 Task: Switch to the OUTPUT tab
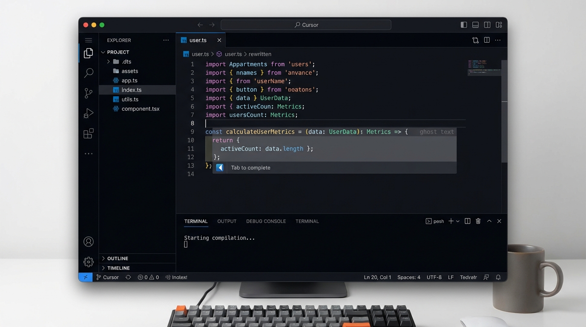pos(227,221)
